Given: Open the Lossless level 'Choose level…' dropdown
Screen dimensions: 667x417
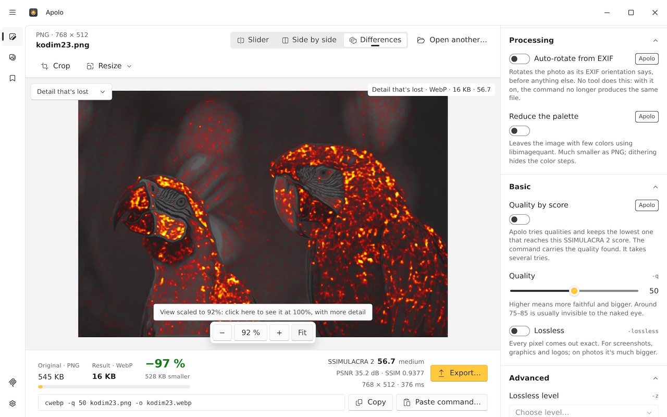Looking at the screenshot, I should [584, 411].
